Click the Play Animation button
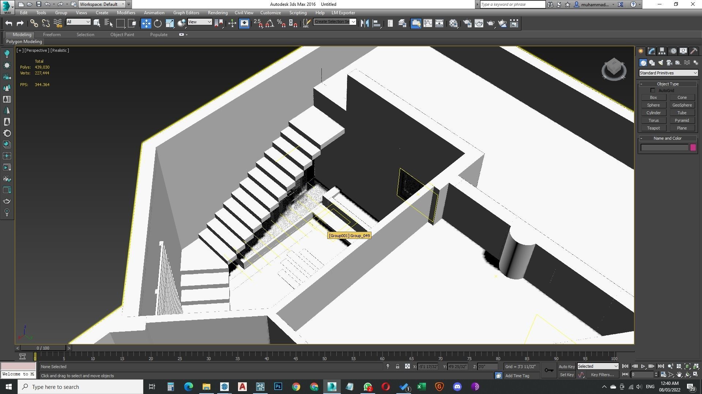This screenshot has height=394, width=702. (643, 366)
